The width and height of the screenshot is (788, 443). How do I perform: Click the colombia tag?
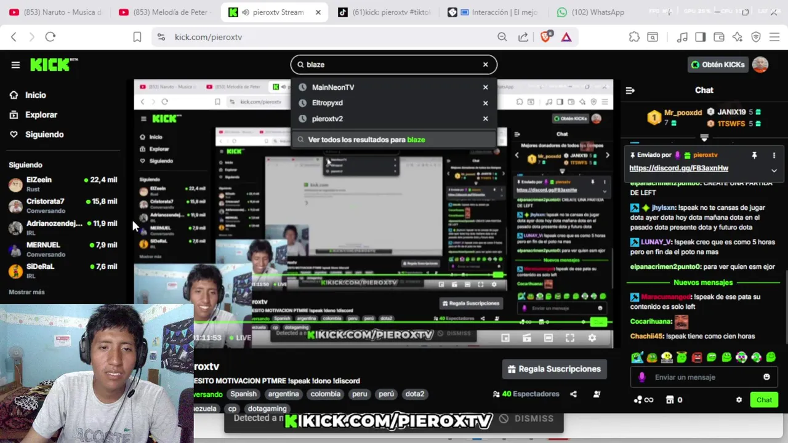(x=325, y=394)
